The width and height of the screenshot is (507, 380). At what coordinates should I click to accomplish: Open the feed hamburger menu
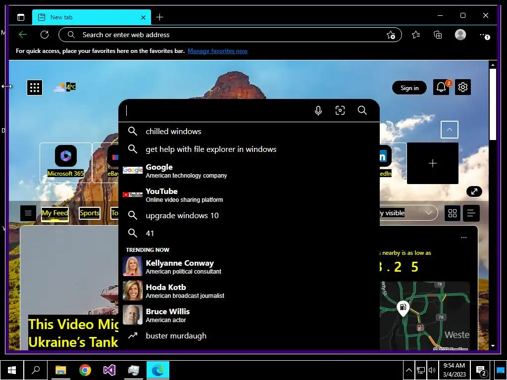(x=28, y=213)
